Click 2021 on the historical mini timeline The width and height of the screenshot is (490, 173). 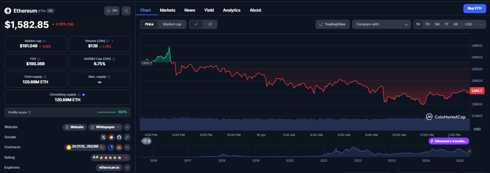click(324, 160)
